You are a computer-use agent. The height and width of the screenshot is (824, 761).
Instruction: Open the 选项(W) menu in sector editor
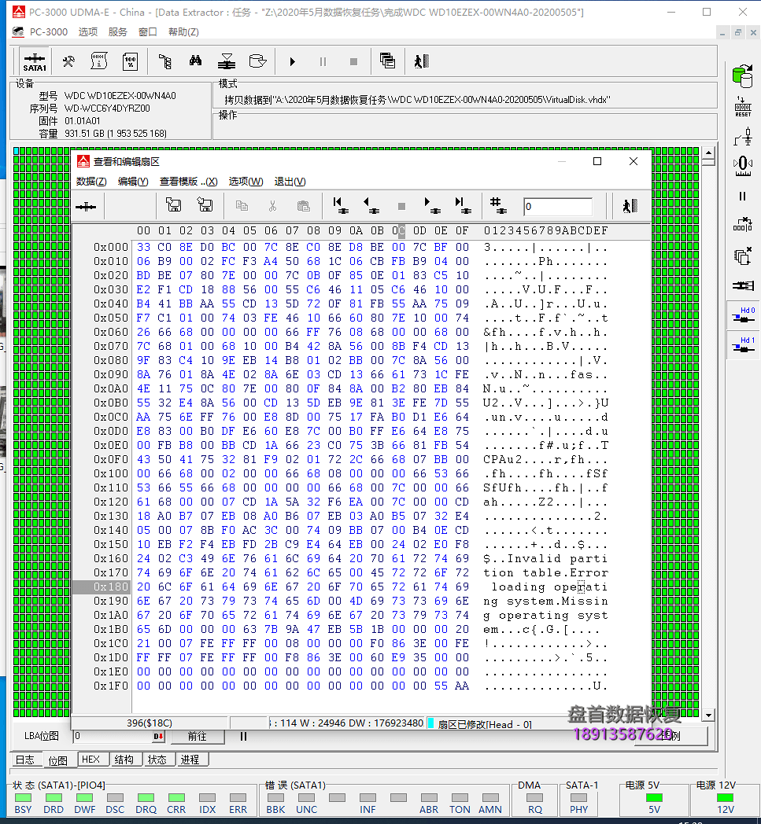pos(246,182)
